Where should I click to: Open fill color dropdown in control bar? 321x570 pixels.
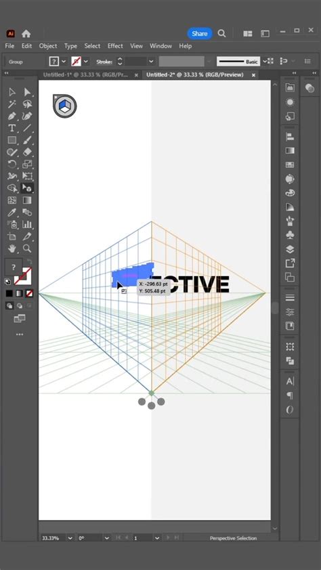[x=64, y=62]
